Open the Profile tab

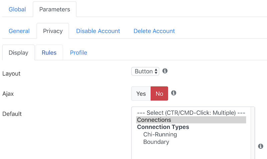point(78,53)
